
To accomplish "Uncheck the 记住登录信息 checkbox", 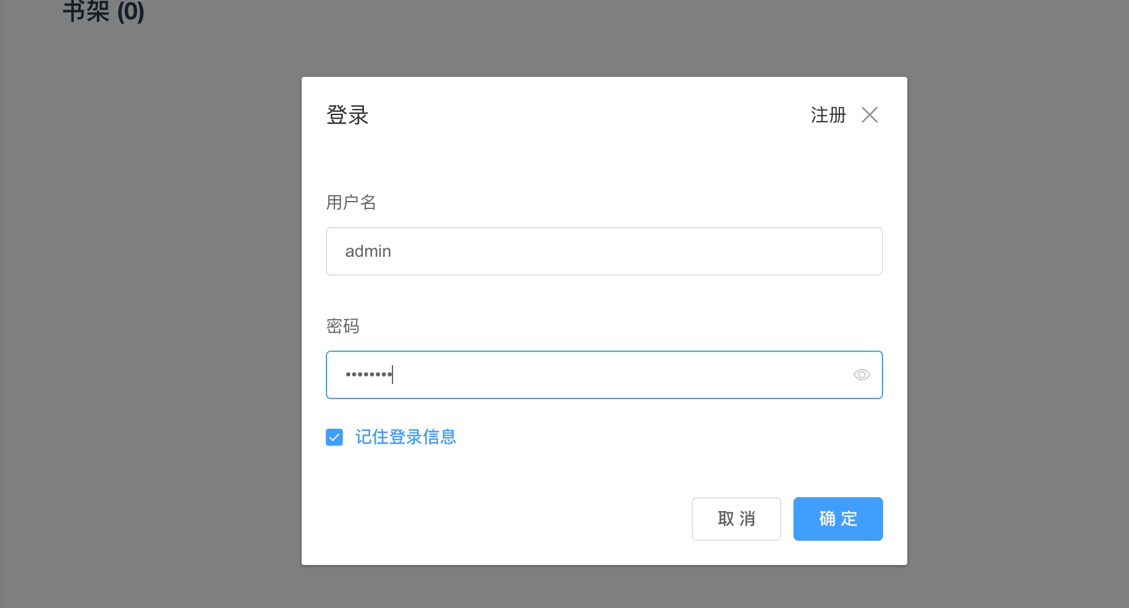I will [x=334, y=437].
